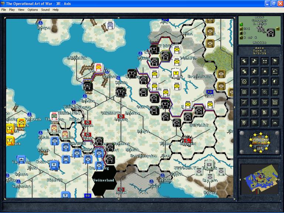Select the red-white unit counter at Copenhagen
This screenshot has height=213, width=284.
tap(98, 67)
